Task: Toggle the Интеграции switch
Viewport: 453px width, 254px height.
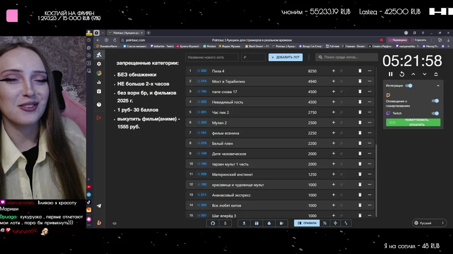Action: pyautogui.click(x=409, y=86)
